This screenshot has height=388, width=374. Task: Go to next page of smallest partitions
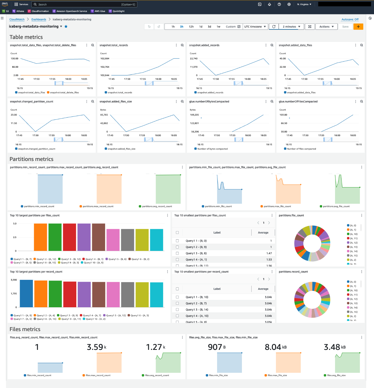point(269,223)
